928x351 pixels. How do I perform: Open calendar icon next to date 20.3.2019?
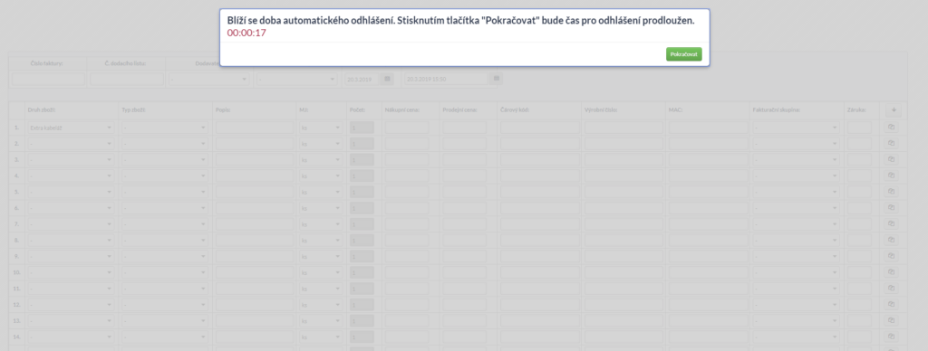click(387, 80)
